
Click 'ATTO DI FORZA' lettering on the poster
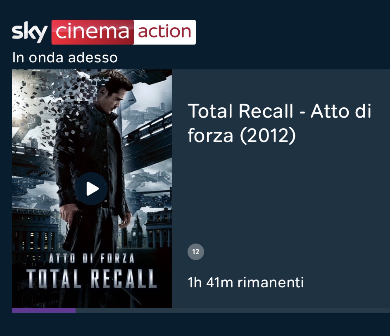click(92, 259)
